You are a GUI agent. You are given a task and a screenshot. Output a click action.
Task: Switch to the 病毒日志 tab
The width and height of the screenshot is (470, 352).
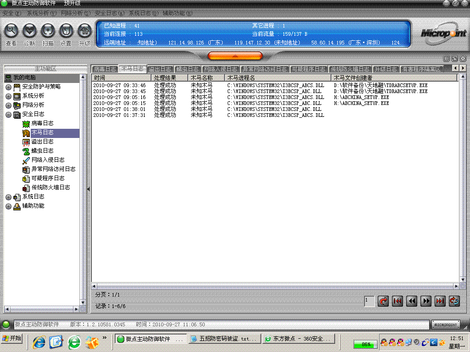[105, 69]
